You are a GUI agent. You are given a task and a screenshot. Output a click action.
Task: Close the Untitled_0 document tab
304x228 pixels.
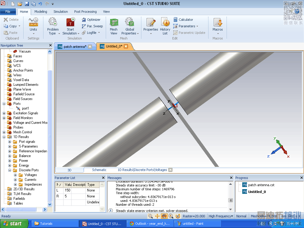coord(126,46)
